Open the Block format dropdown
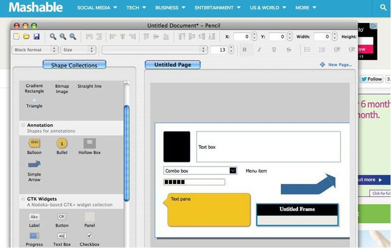Screen dimensions: 391x248 click(35, 50)
